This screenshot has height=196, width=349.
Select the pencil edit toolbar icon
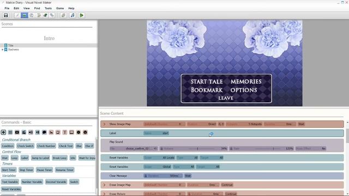point(17,15)
